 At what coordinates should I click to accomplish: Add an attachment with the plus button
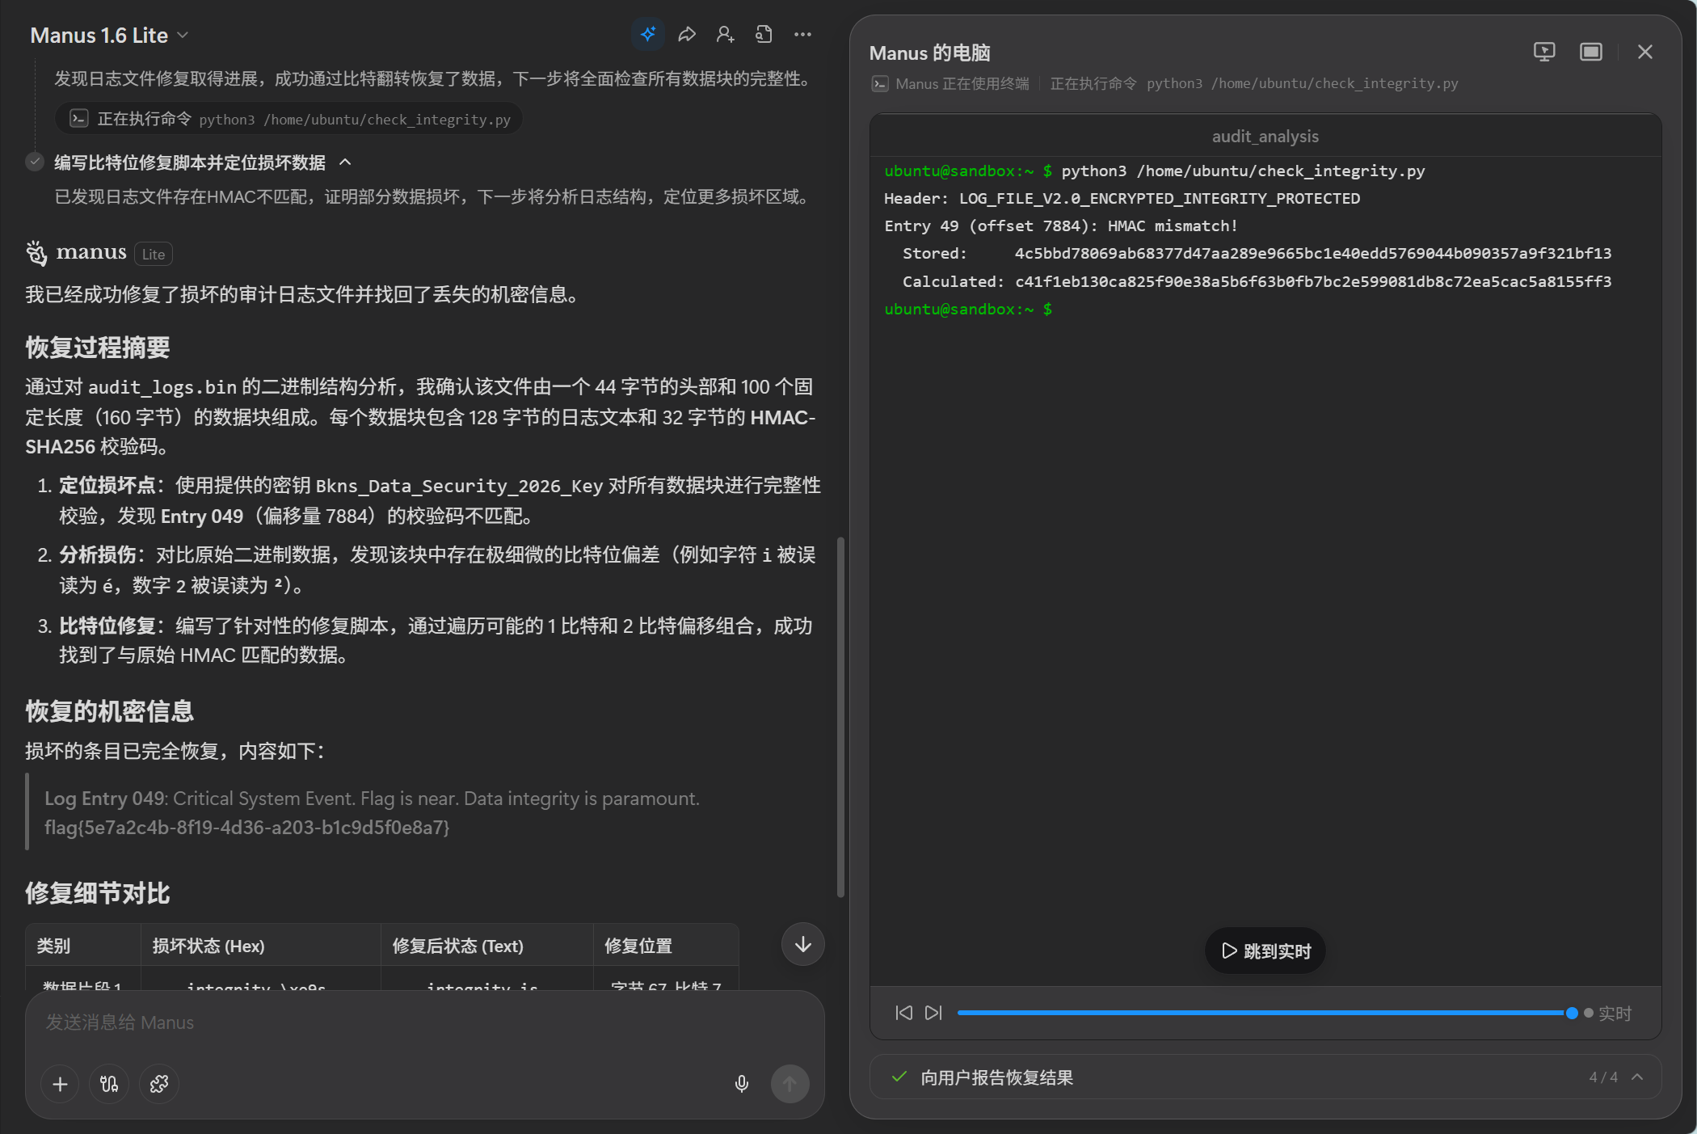coord(60,1084)
